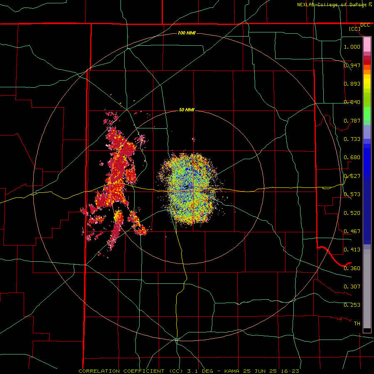Click the DCC label above the color bar
Screen dimensions: 374x374
click(365, 25)
